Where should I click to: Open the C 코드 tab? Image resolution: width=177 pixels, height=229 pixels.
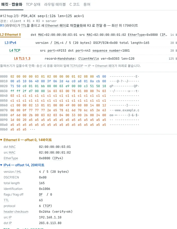pos(74,4)
